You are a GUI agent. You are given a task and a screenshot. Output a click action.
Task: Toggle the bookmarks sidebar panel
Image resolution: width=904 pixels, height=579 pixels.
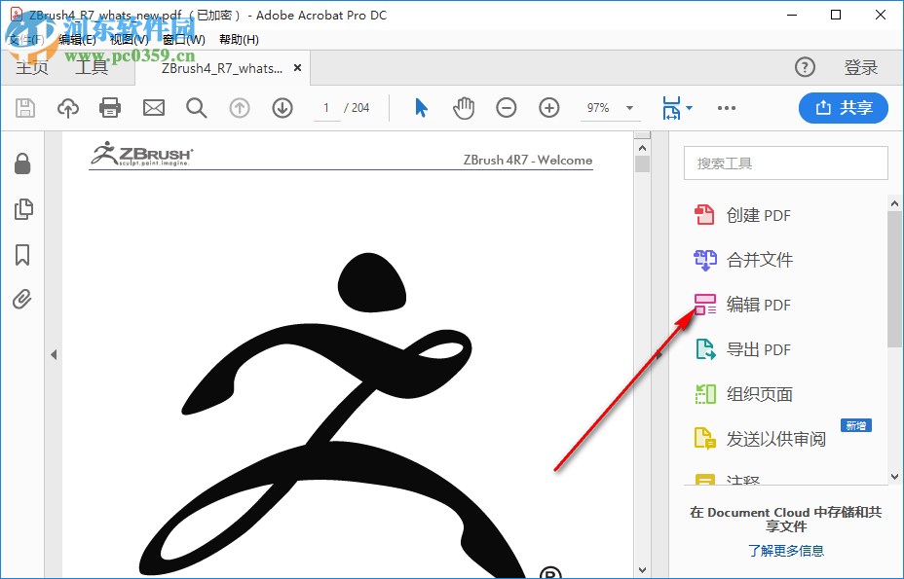[x=23, y=255]
